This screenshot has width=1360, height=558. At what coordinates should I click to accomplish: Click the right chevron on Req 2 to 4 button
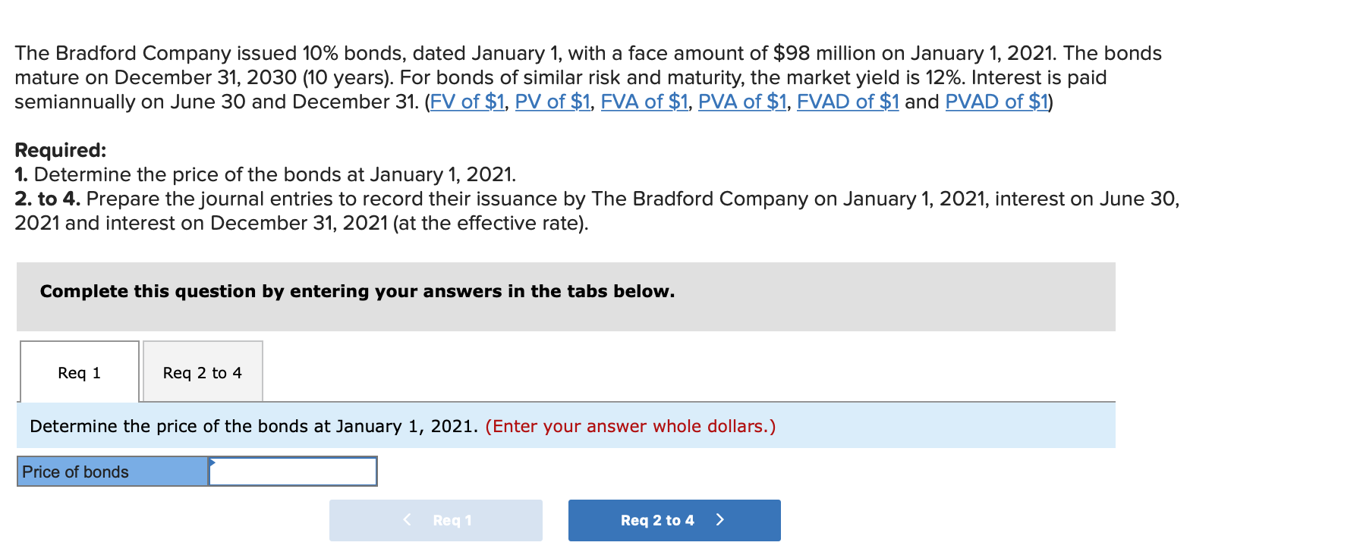click(x=720, y=520)
